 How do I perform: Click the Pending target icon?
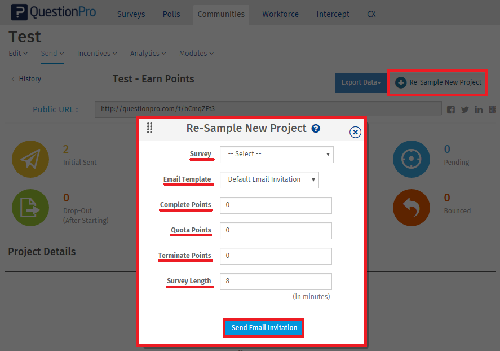[411, 159]
